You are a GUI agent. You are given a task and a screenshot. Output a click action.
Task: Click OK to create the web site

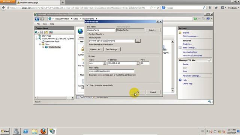(138, 92)
